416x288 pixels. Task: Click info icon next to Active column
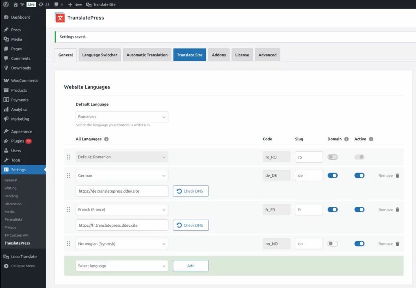pyautogui.click(x=371, y=139)
